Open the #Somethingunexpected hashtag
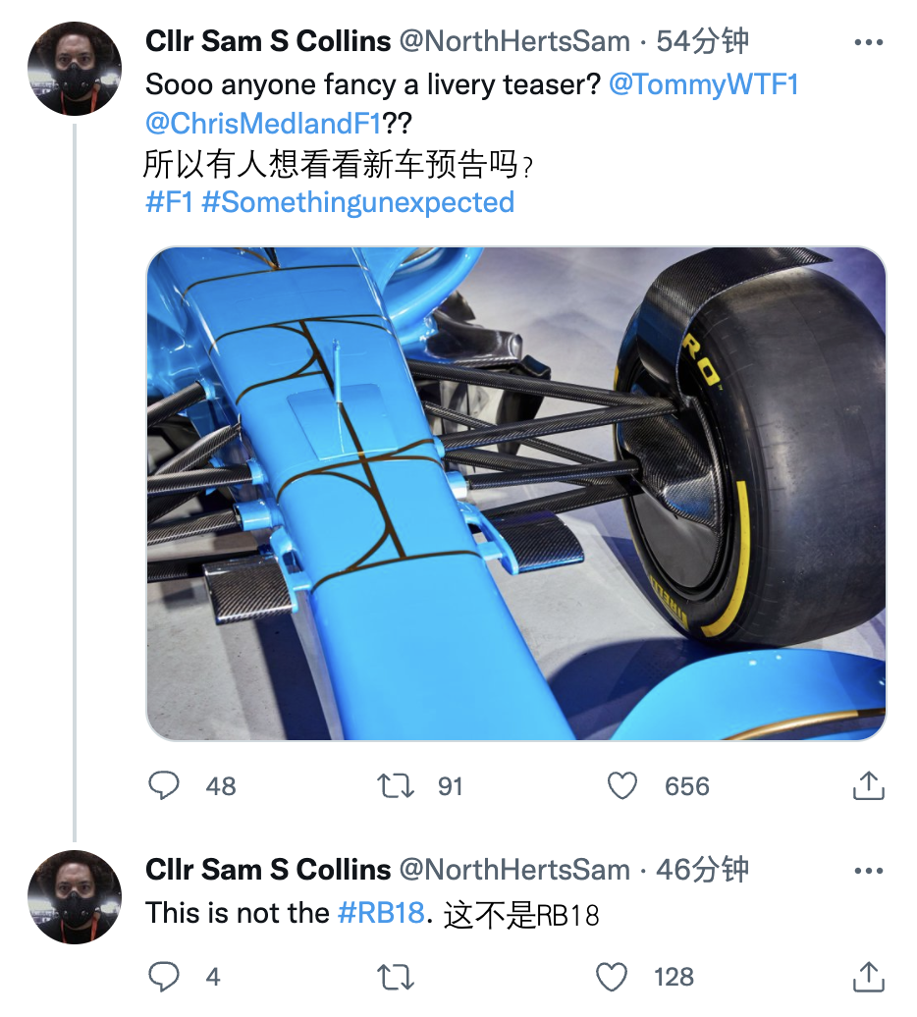917x1017 pixels. point(357,202)
